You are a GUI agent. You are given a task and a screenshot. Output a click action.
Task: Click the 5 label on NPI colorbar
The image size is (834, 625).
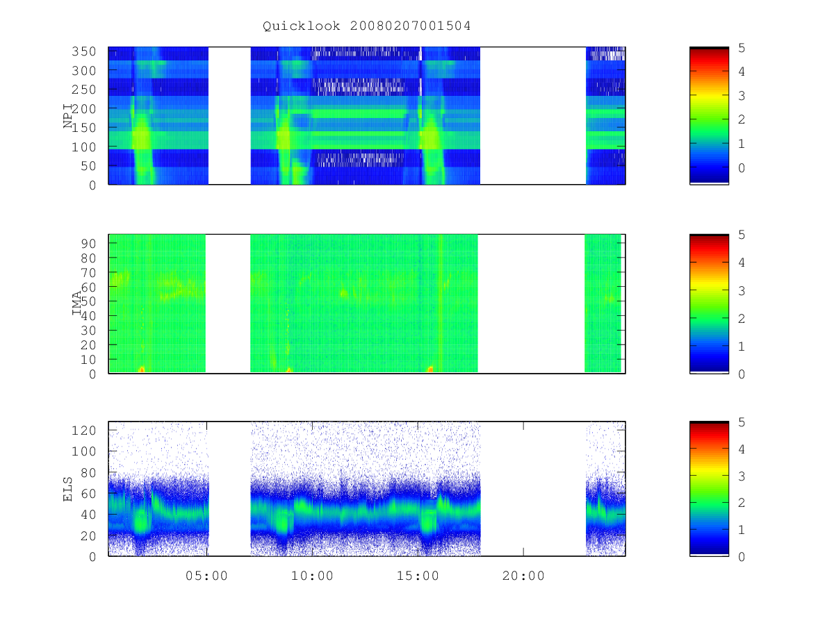742,48
